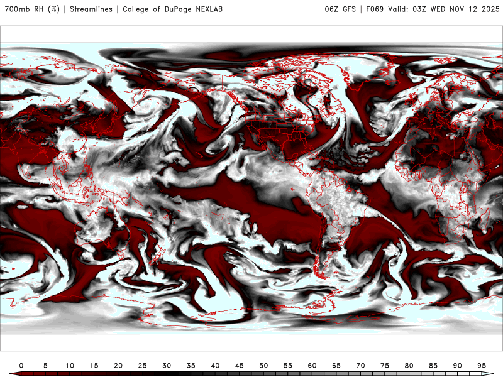This screenshot has height=377, width=503.
Task: Click the light colorbar segment under "90"
Action: point(457,374)
